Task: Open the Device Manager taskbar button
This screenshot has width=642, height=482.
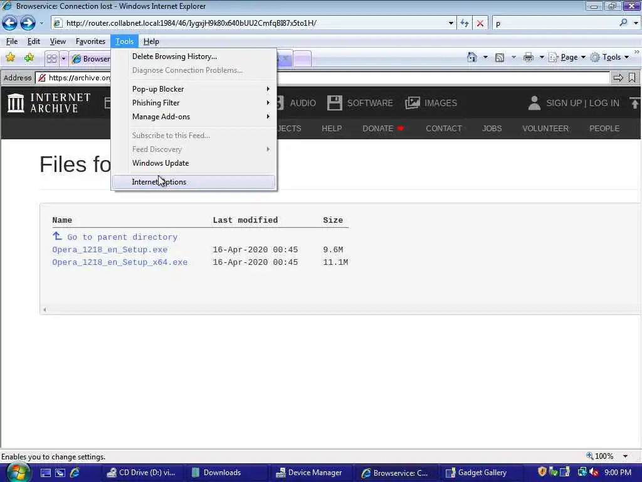Action: (310, 473)
